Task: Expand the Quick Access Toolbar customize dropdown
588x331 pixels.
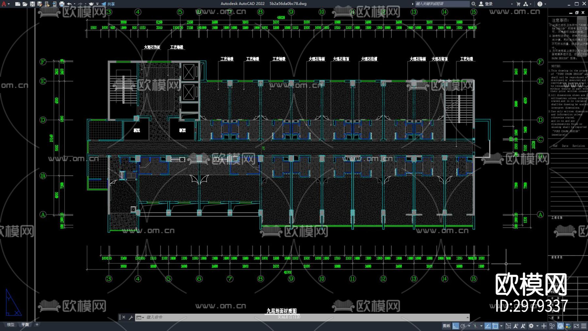Action: tap(97, 4)
